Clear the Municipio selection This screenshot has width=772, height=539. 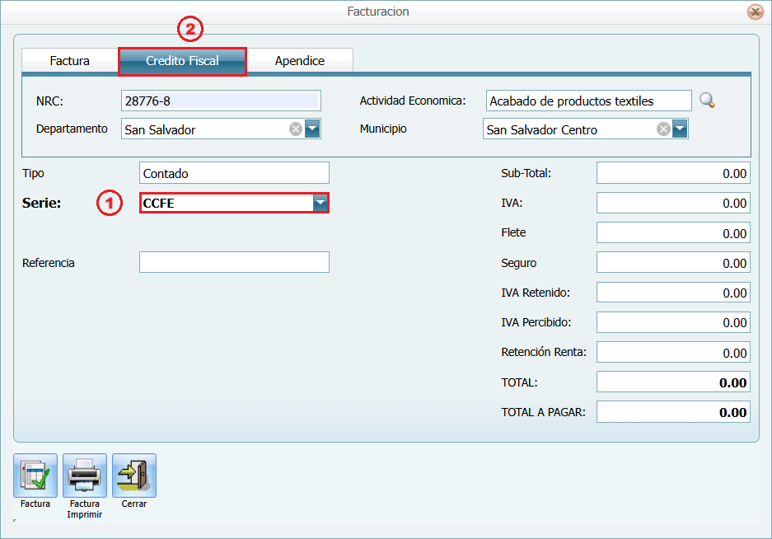(x=662, y=129)
